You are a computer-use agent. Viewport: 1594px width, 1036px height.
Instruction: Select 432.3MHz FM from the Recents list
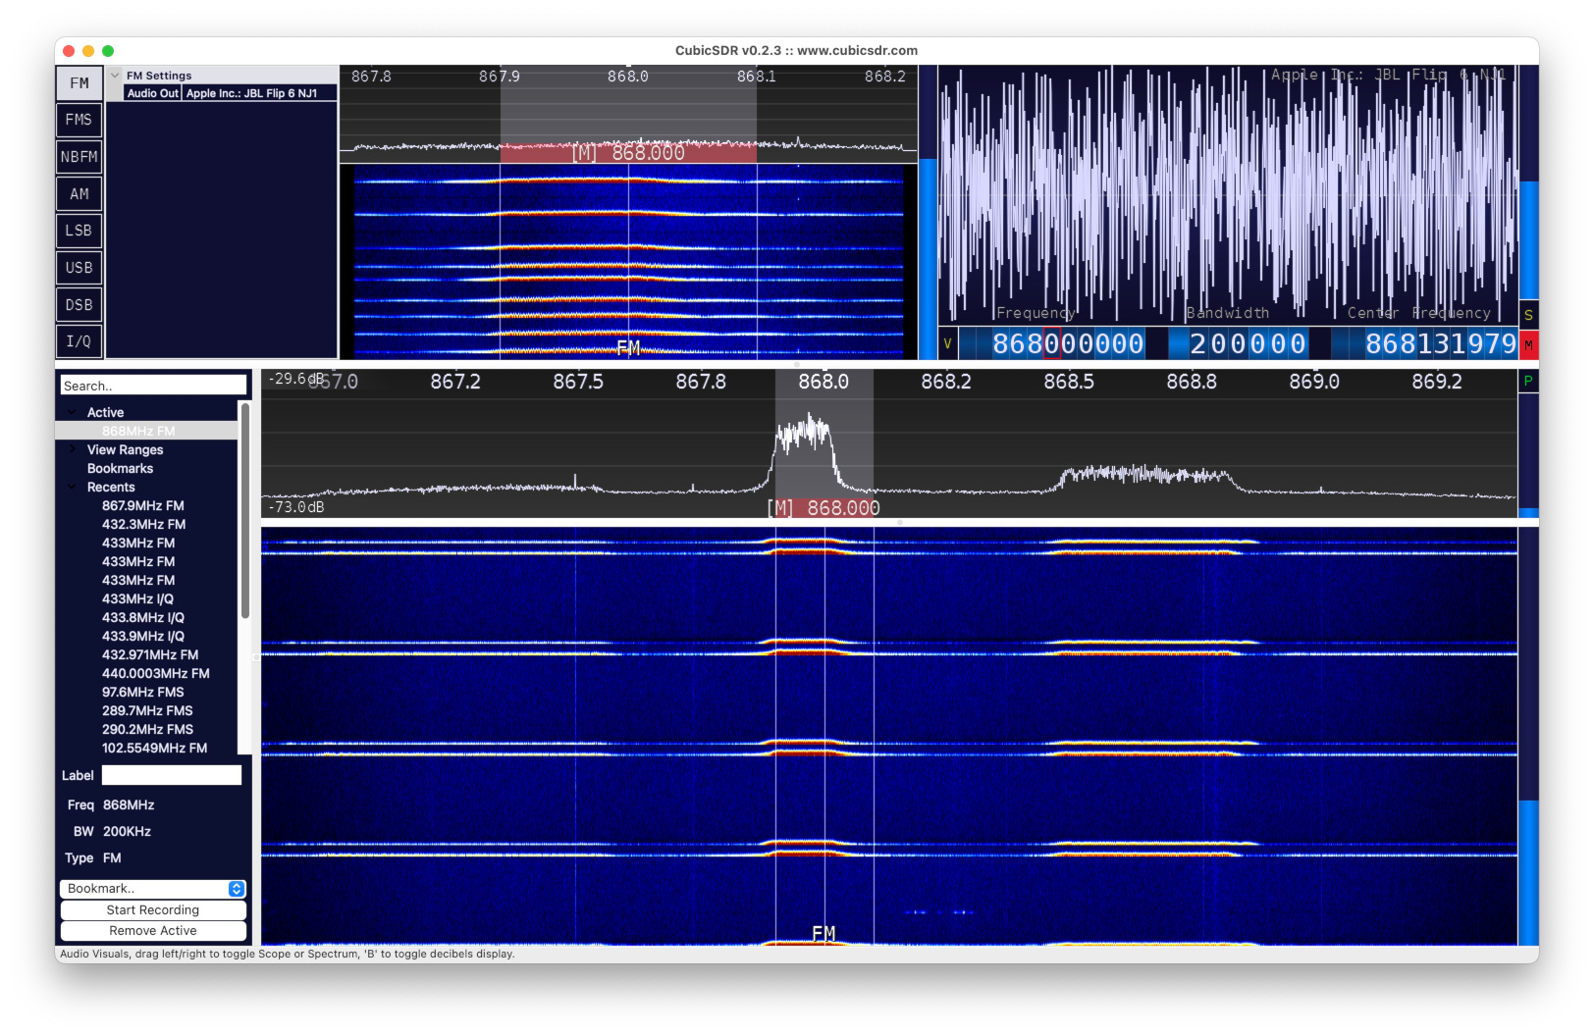(x=144, y=524)
